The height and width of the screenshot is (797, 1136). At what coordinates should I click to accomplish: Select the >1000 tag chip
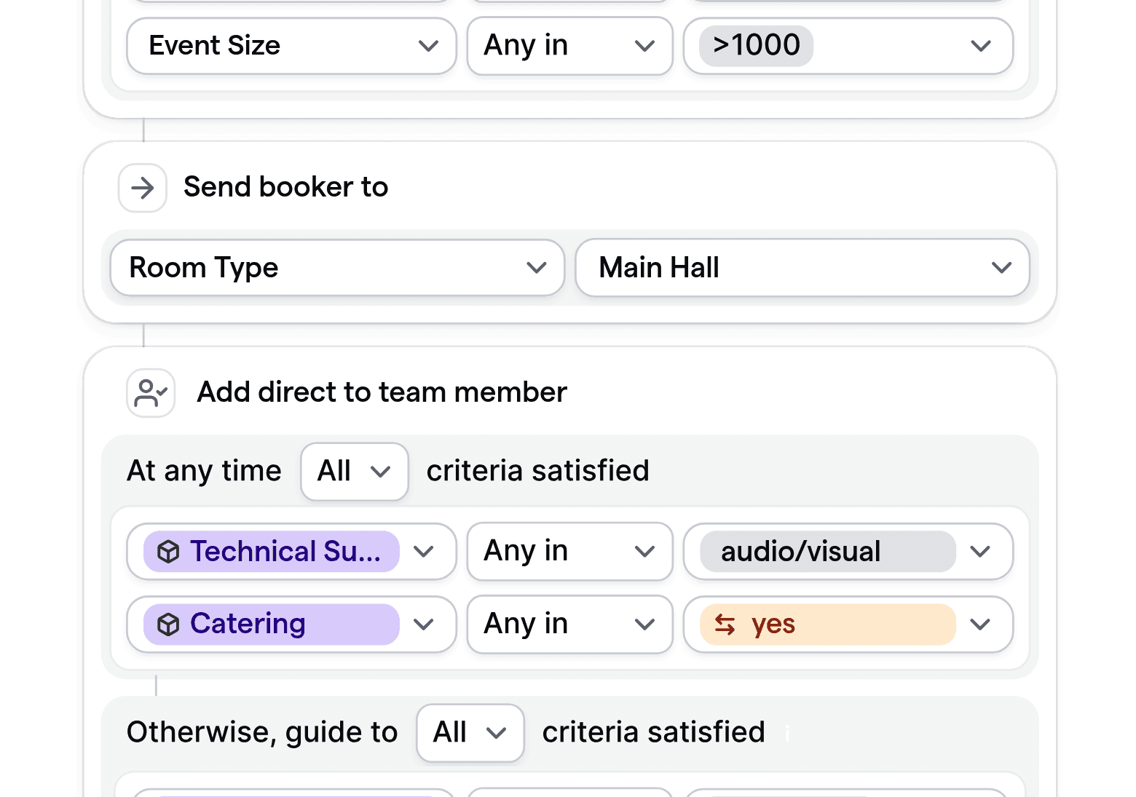(x=754, y=45)
